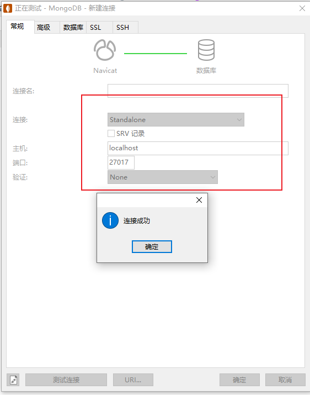Toggle the SRV 记录 checkbox
This screenshot has width=310, height=395.
pos(111,134)
